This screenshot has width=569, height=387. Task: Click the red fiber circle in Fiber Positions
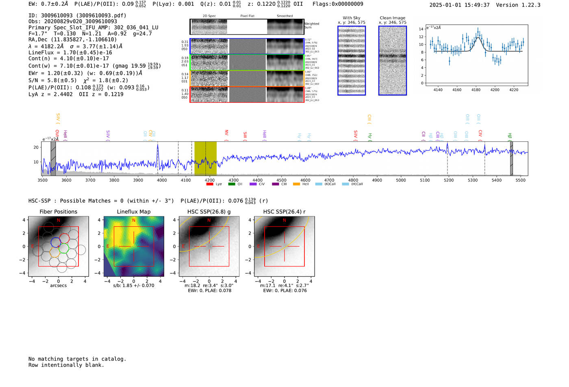point(64,238)
